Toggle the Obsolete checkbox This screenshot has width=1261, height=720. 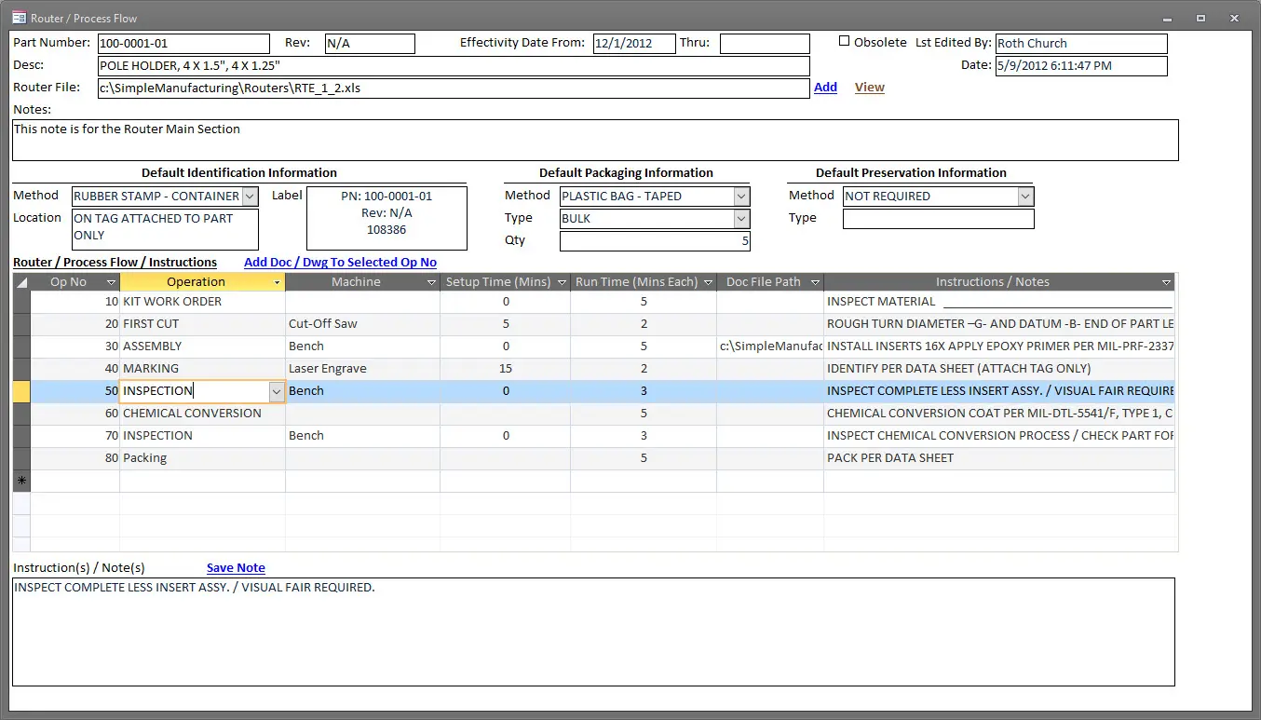[845, 42]
